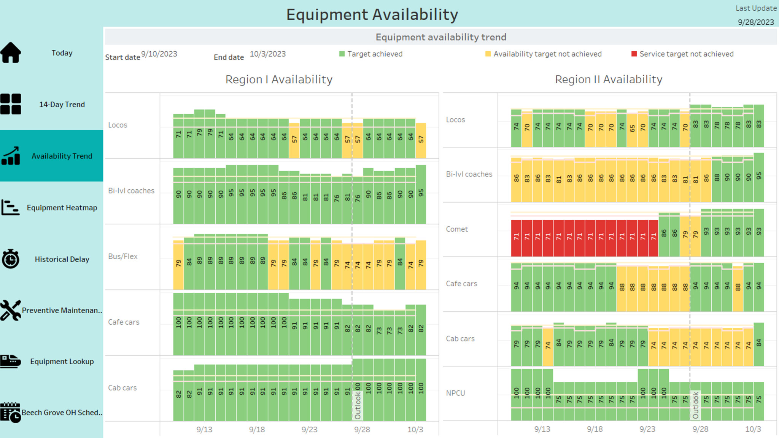
Task: Click the Beech Grove OH Schedule label
Action: point(62,413)
